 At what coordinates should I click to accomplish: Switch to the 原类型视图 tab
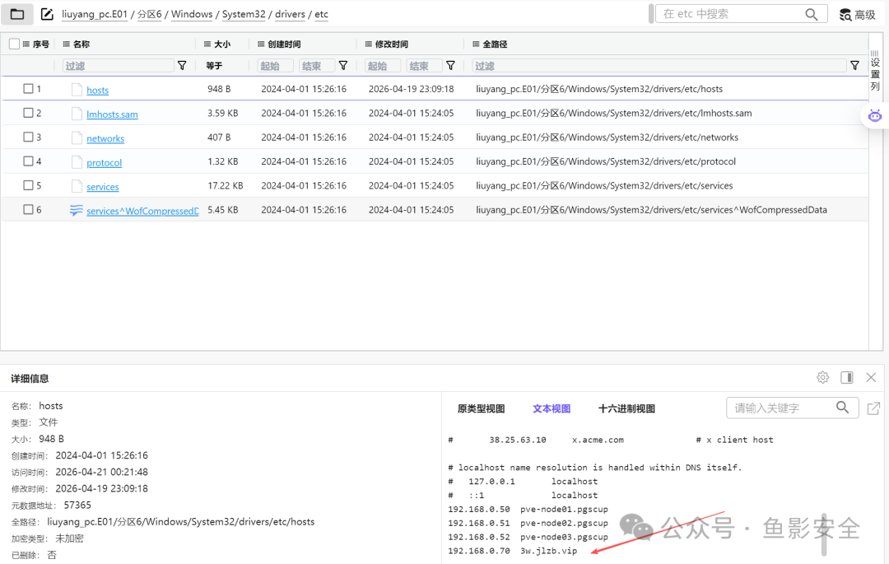(481, 408)
